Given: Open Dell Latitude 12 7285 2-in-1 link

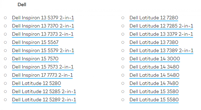Looking at the screenshot, I should [x=161, y=26].
